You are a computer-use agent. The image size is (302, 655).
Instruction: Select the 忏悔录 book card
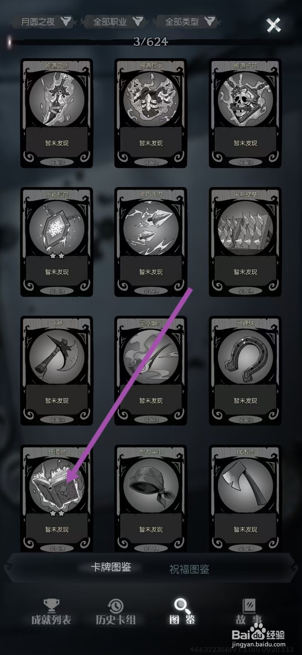(x=57, y=499)
